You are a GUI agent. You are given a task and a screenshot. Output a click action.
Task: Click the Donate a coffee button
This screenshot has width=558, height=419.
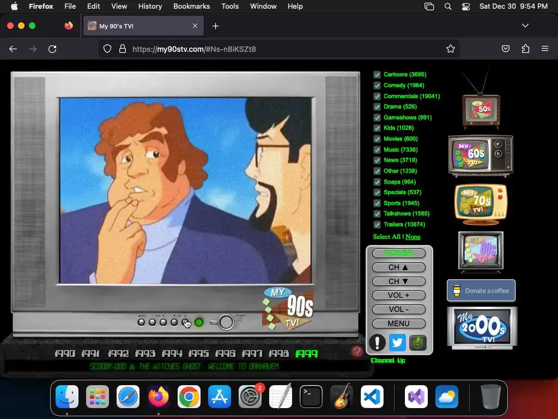click(x=481, y=290)
